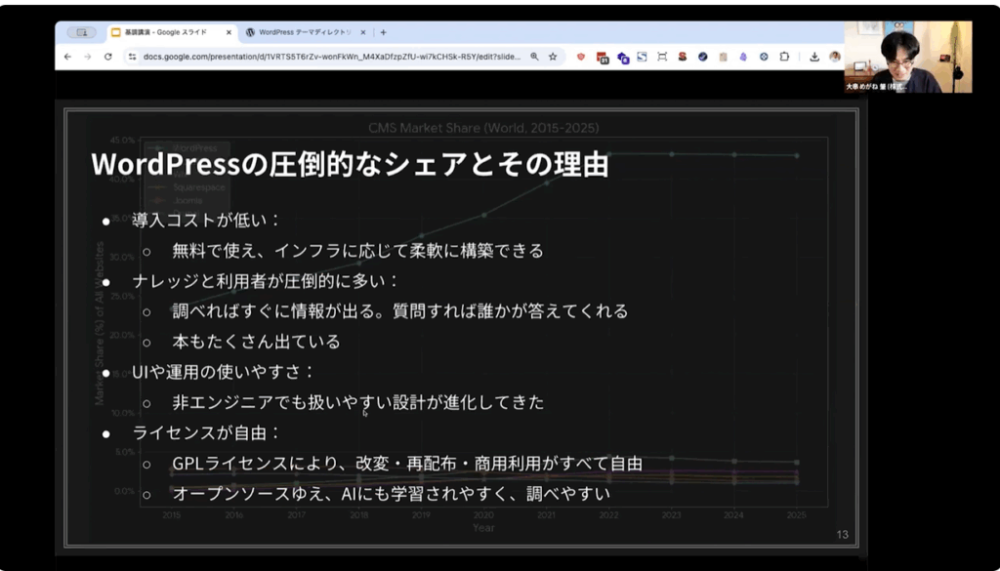Open the blue square S extension
The image size is (1000, 571).
(643, 57)
